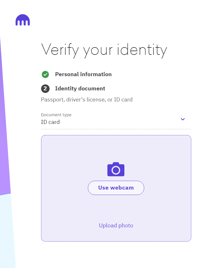Select the Identity document step label
The width and height of the screenshot is (221, 268).
80,89
